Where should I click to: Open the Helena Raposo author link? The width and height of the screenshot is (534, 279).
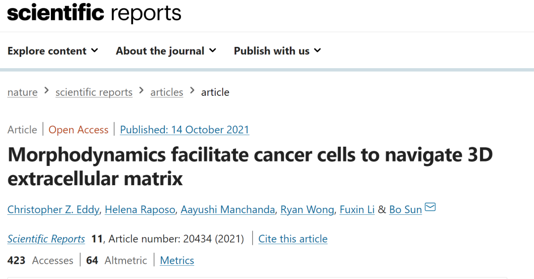coord(140,209)
